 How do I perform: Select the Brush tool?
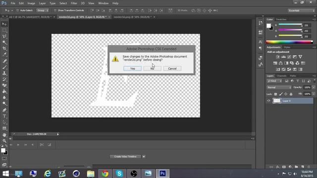click(x=4, y=67)
